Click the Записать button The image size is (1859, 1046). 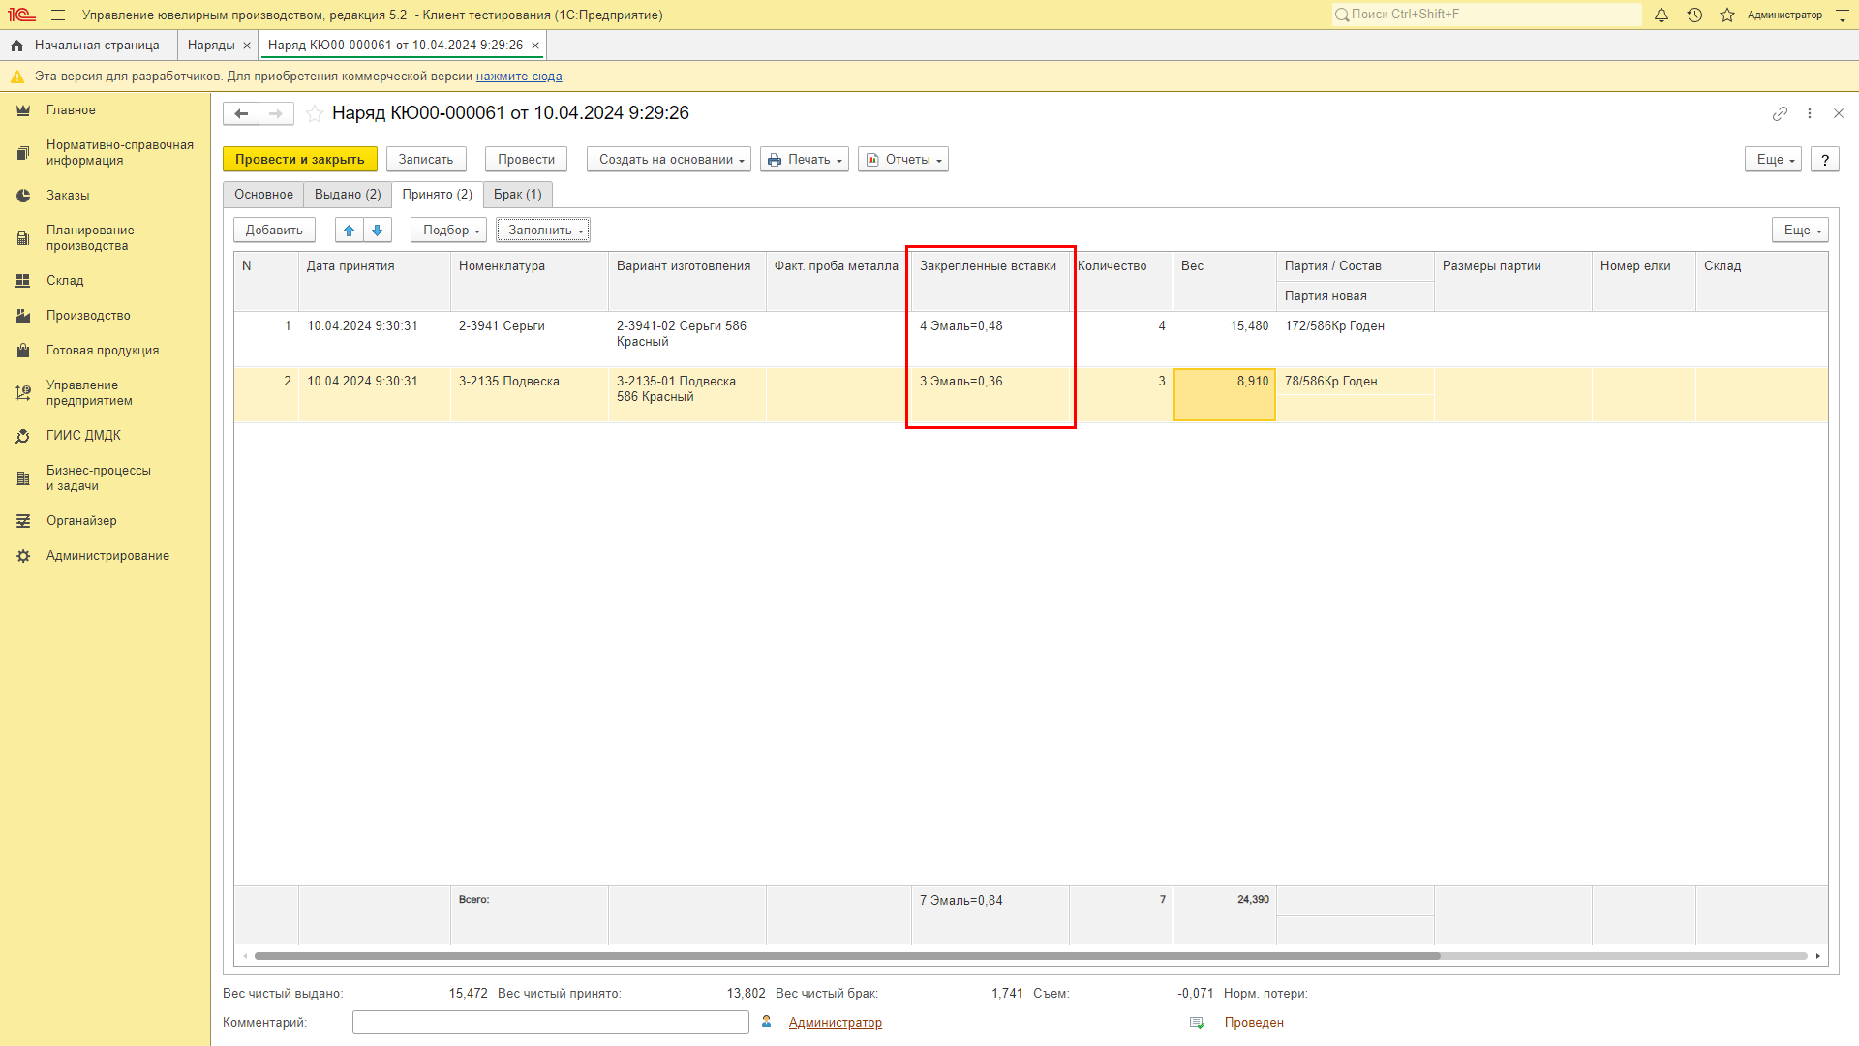(426, 160)
